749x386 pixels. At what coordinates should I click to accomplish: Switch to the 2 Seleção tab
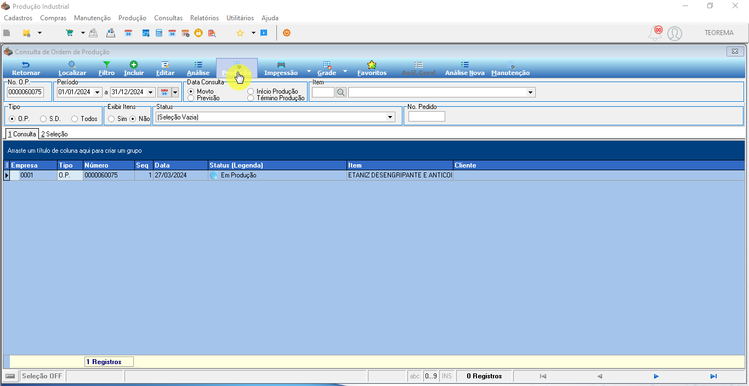pyautogui.click(x=54, y=134)
